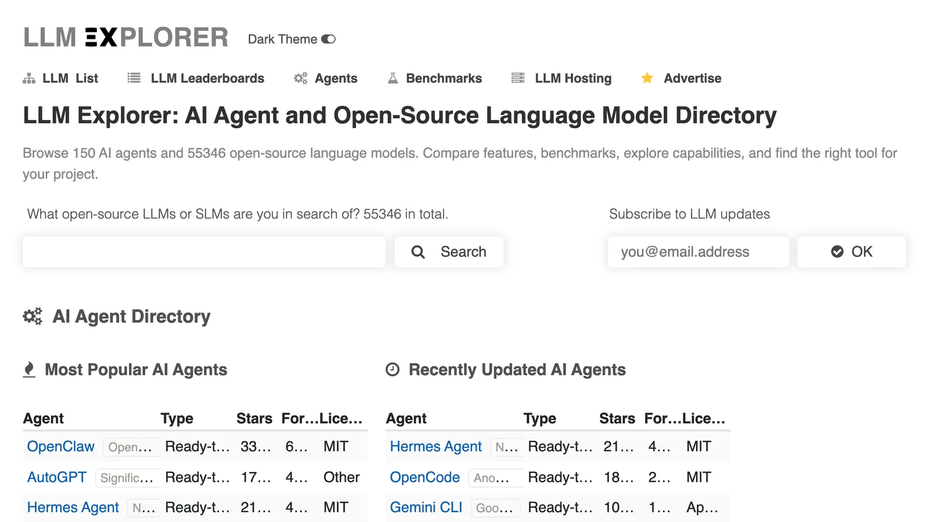
Task: Open the LLM List menu item
Action: pos(70,78)
